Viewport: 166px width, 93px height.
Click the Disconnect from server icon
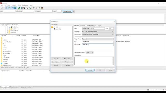(27, 8)
